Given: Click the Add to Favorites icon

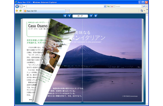Looking at the screenshot, I should (x=21, y=11).
